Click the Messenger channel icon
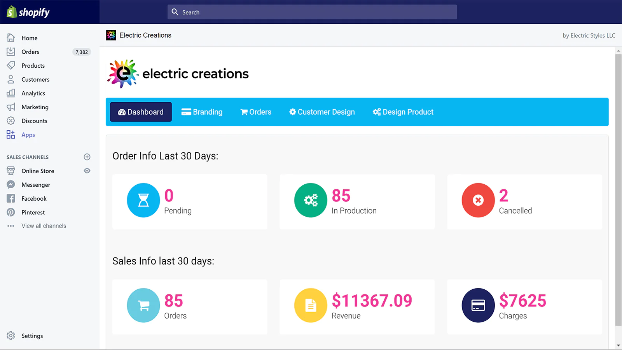This screenshot has width=622, height=350. pyautogui.click(x=11, y=185)
